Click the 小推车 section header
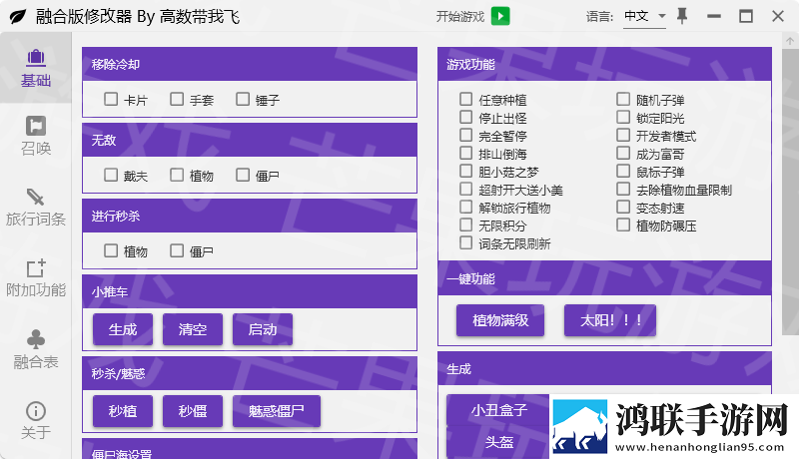 pos(250,291)
